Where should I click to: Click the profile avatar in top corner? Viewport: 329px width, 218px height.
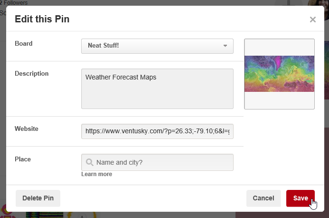pyautogui.click(x=318, y=9)
